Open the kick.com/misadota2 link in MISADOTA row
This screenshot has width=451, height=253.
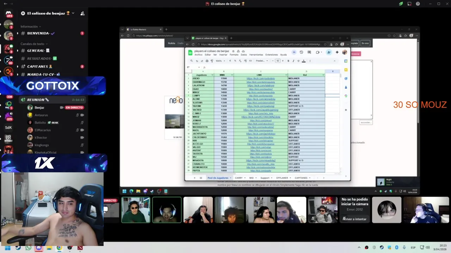click(x=261, y=160)
